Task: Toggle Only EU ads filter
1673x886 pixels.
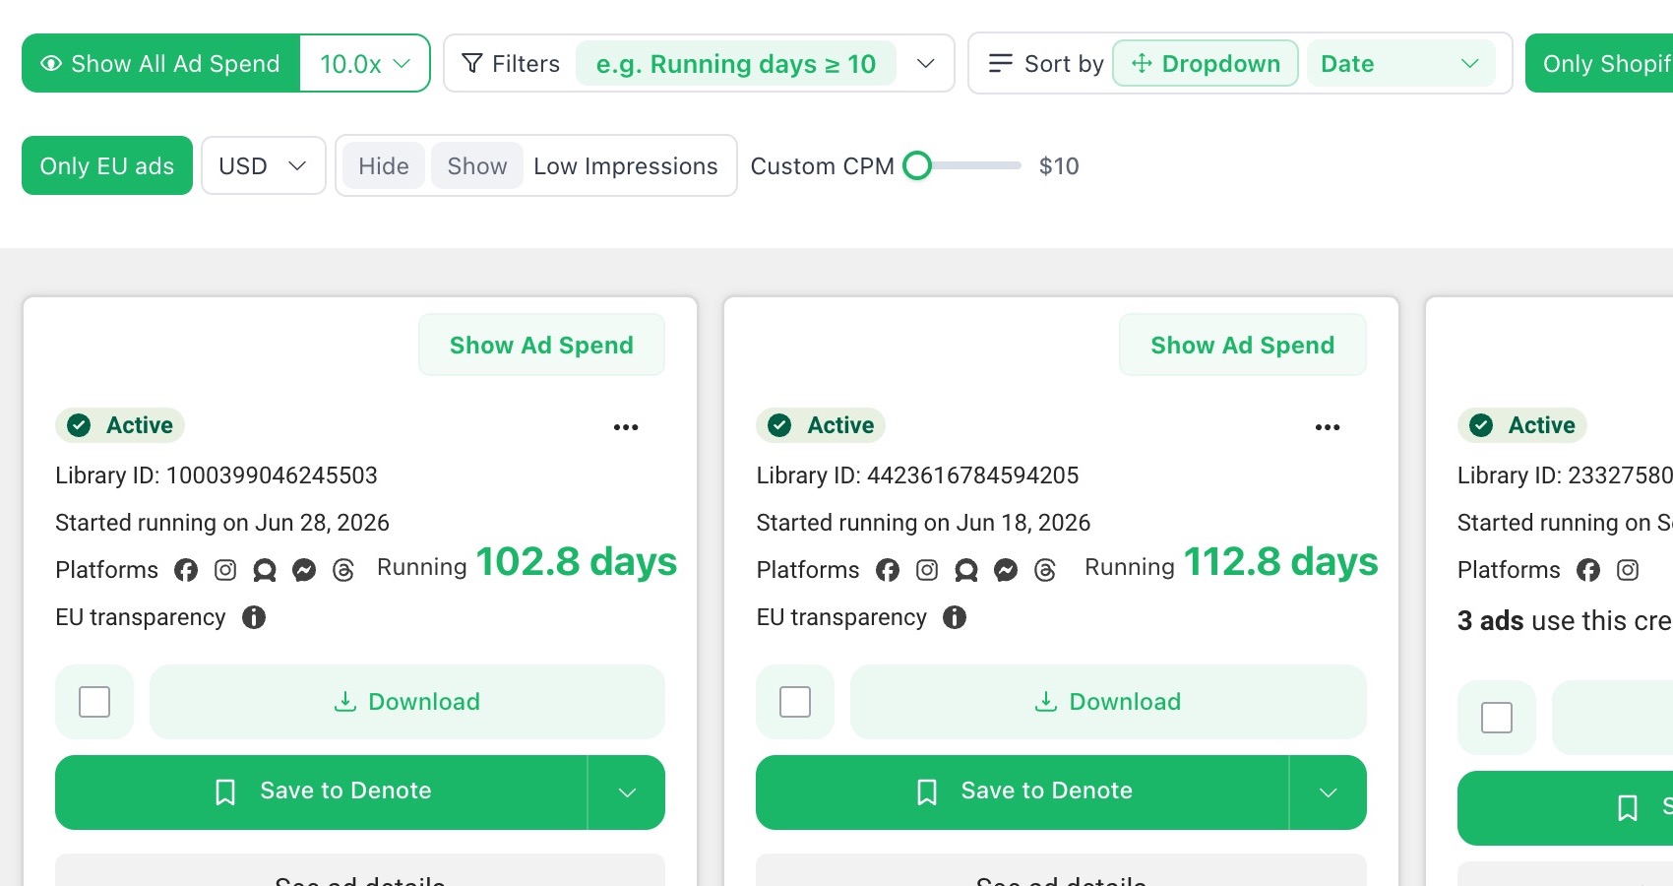Action: click(107, 165)
